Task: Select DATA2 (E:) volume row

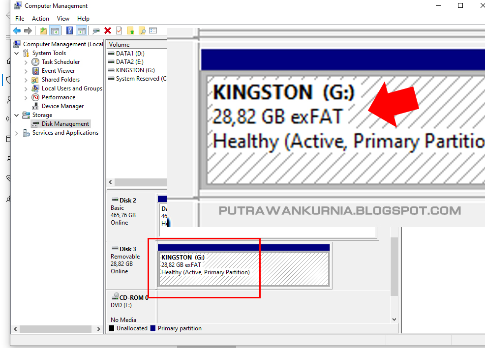Action: 129,62
